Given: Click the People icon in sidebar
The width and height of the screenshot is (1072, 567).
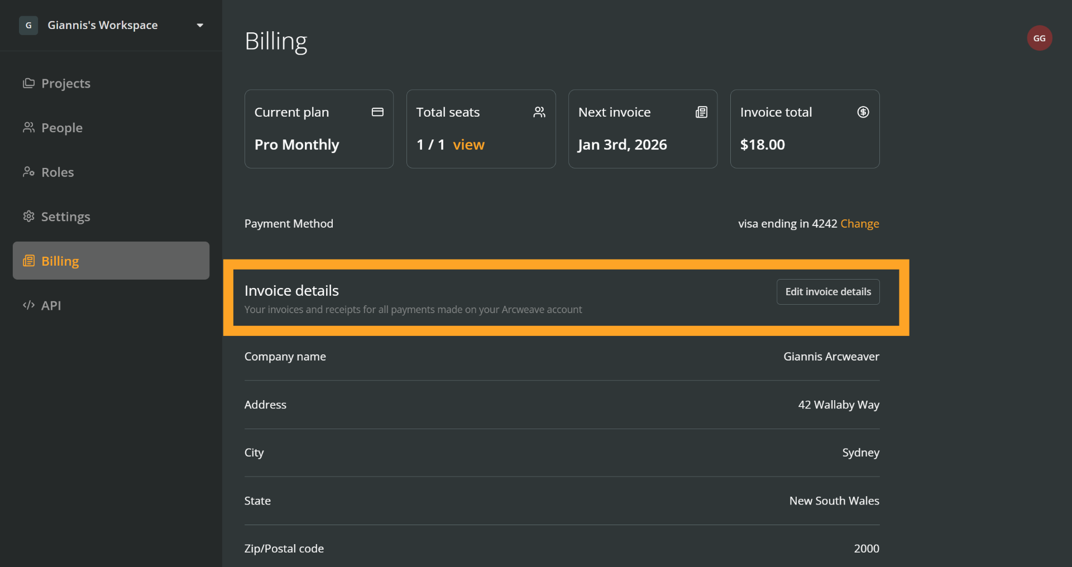Looking at the screenshot, I should [28, 128].
